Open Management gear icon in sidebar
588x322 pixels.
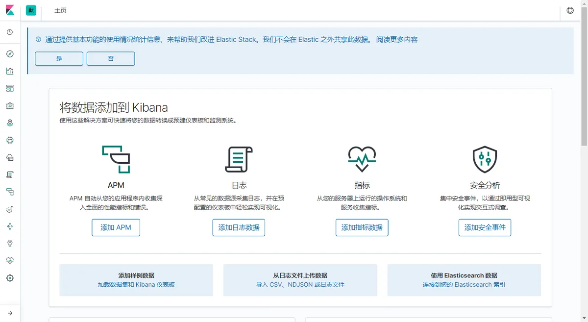(10, 278)
